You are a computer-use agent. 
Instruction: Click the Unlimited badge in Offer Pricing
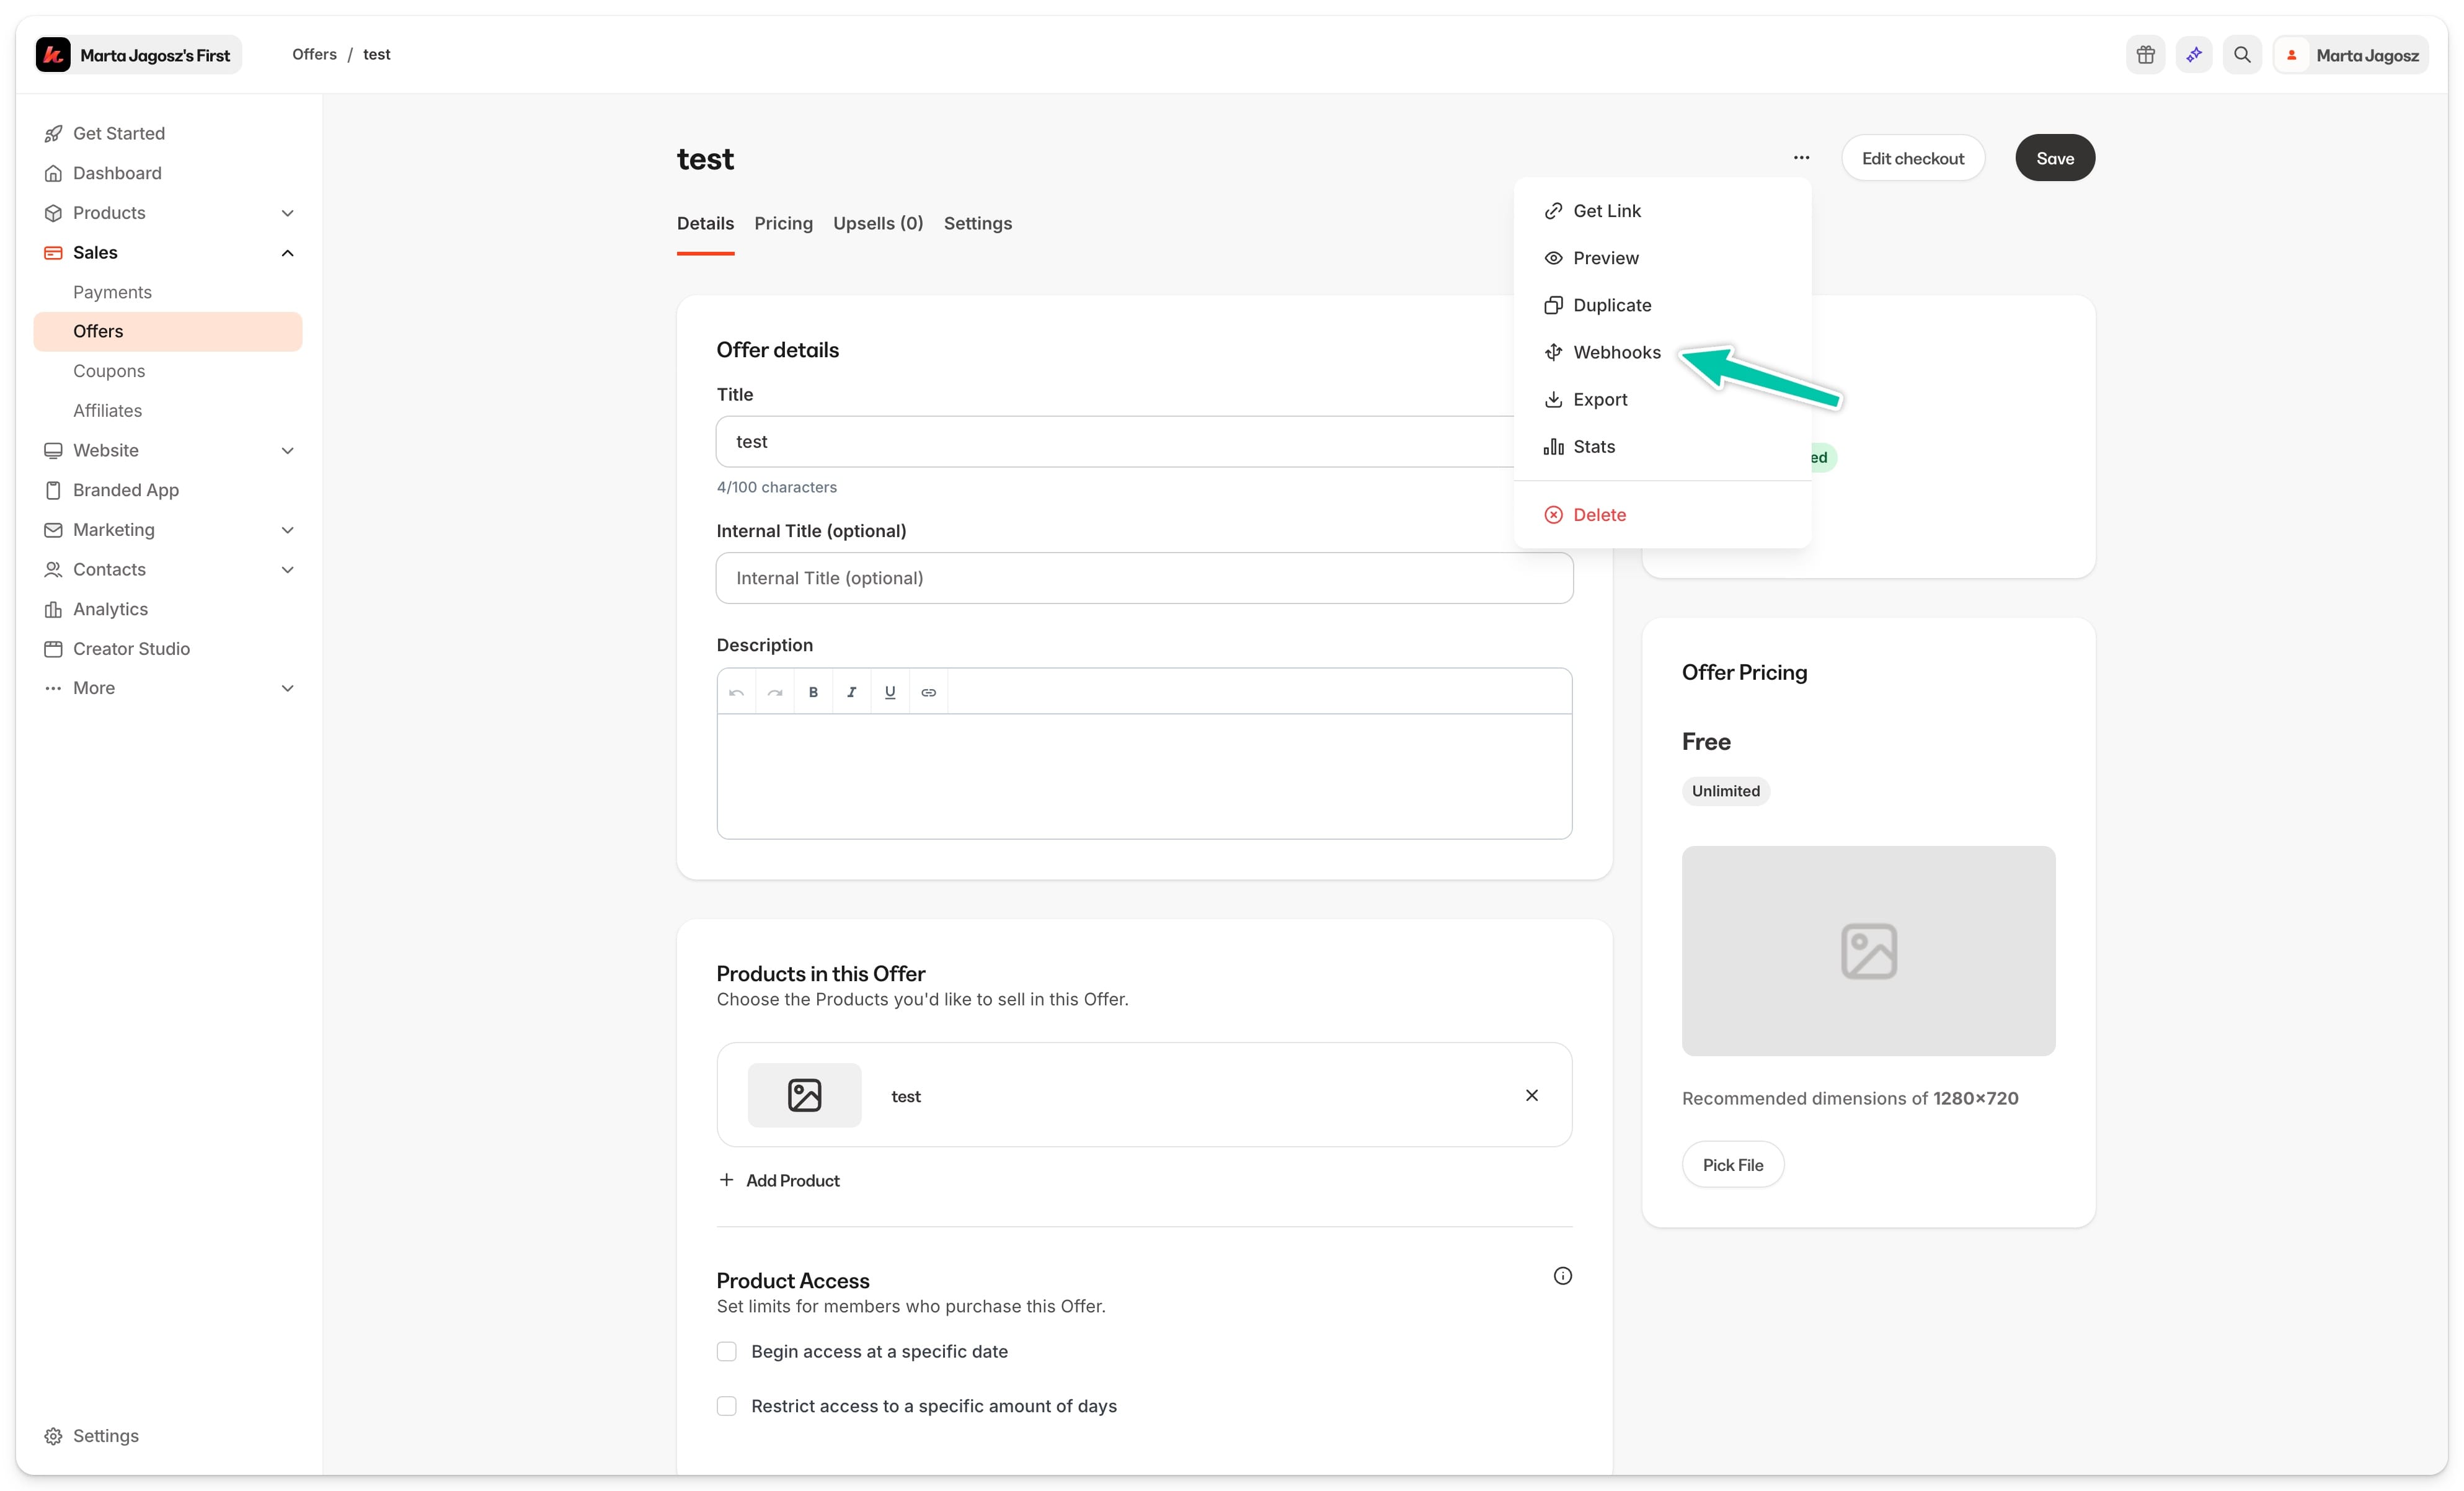click(1725, 791)
